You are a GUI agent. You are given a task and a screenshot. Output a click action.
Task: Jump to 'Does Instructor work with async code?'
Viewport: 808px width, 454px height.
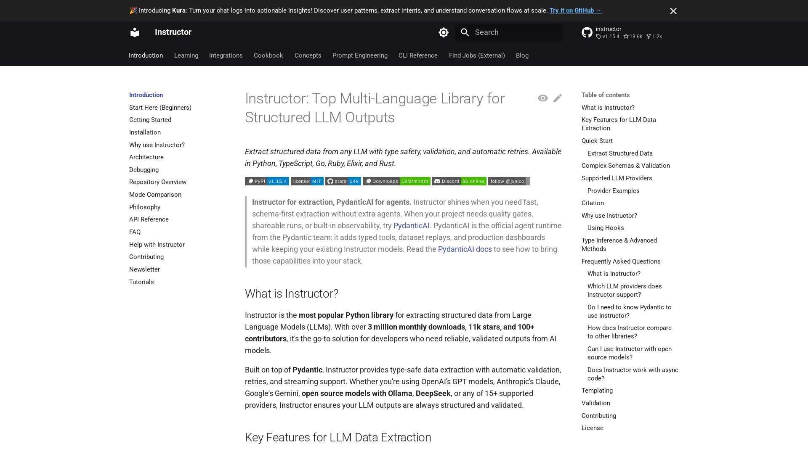coord(633,374)
